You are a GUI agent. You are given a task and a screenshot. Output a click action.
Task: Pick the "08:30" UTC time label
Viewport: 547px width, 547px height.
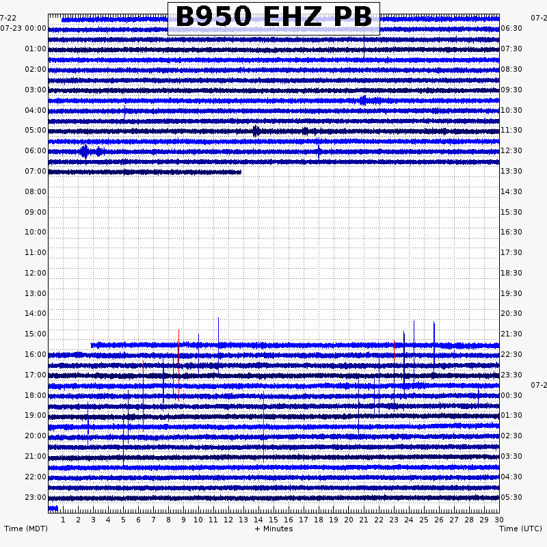tap(511, 70)
